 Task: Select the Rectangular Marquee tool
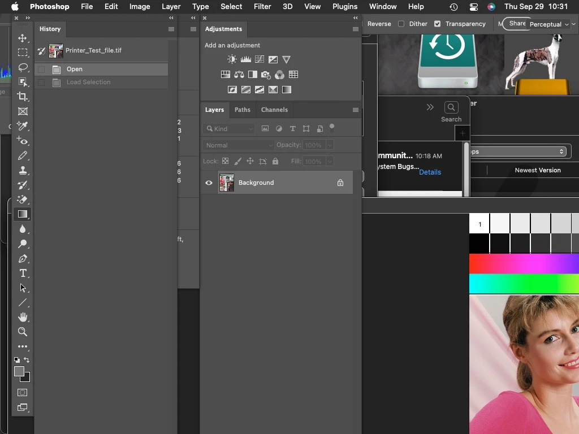point(23,53)
